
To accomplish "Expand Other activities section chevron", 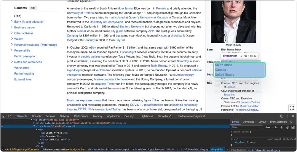I will click(x=12, y=33).
